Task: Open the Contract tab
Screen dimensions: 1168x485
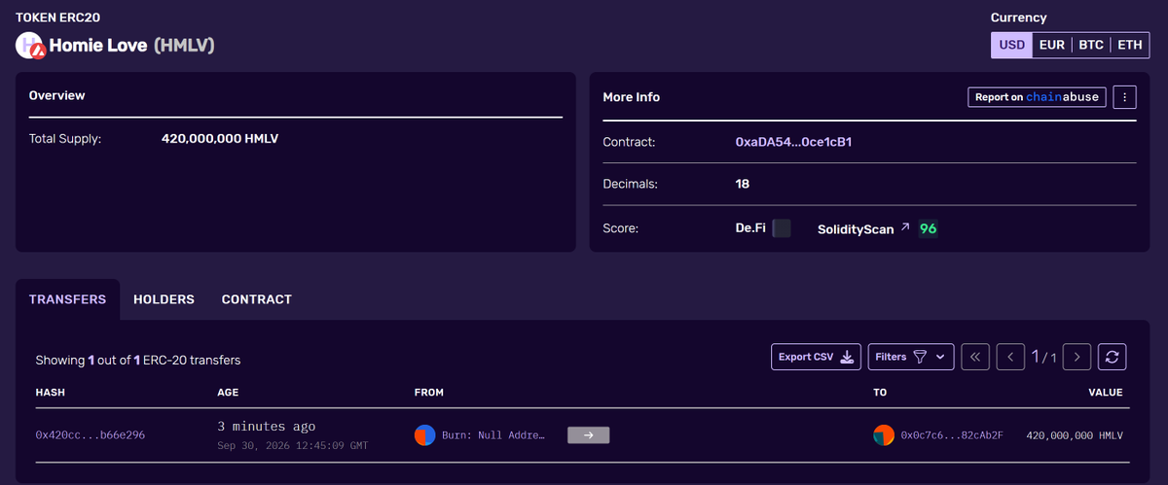Action: 257,299
